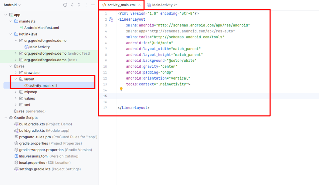
Task: Collapse the Gradle Scripts node
Action: [6, 118]
